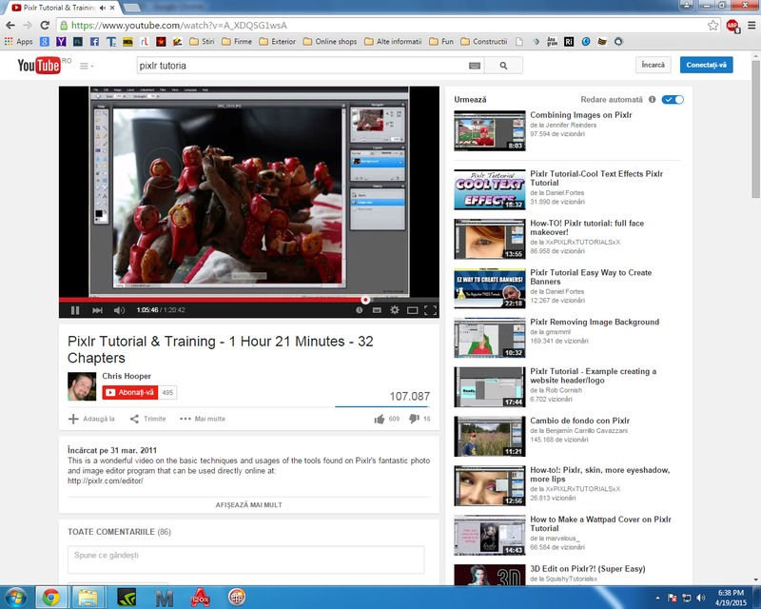Open the video player settings gear
Screen dimensions: 761x609
tap(395, 310)
